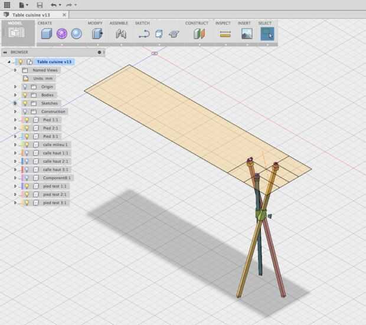
Task: Select the Construction tree row label
Action: tap(53, 111)
